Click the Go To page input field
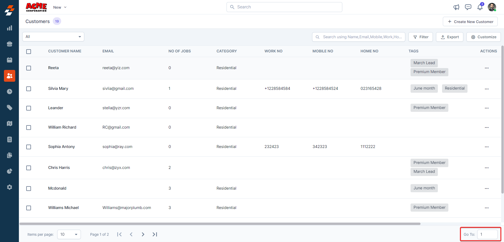Viewport: 504px width, 242px height. pos(487,234)
